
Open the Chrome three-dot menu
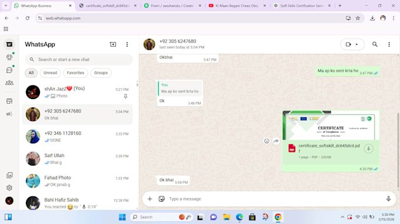[x=394, y=18]
